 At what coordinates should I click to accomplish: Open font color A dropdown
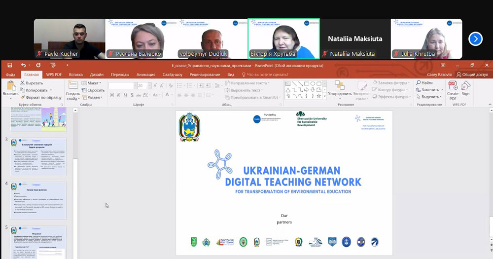click(172, 95)
